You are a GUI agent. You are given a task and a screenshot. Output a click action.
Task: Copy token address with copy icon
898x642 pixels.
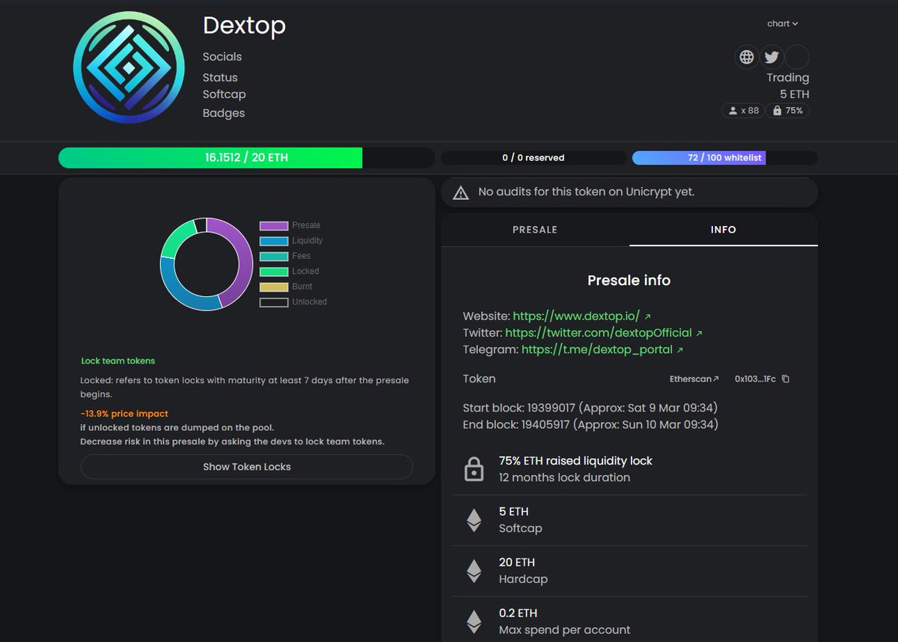[x=785, y=379]
